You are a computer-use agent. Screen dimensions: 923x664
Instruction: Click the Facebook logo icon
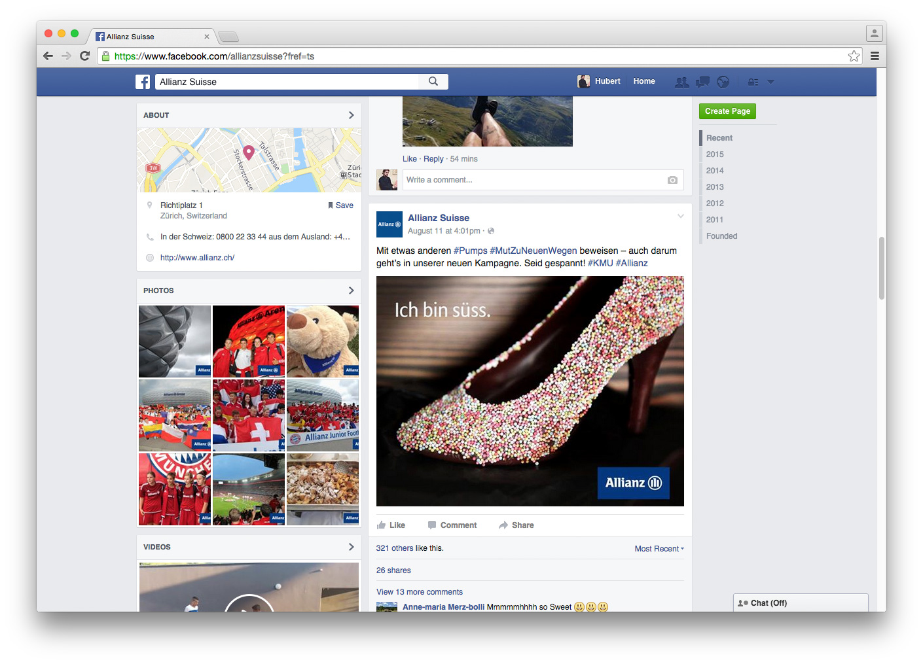(143, 82)
